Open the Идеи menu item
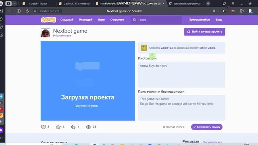The image size is (258, 145). (x=101, y=20)
